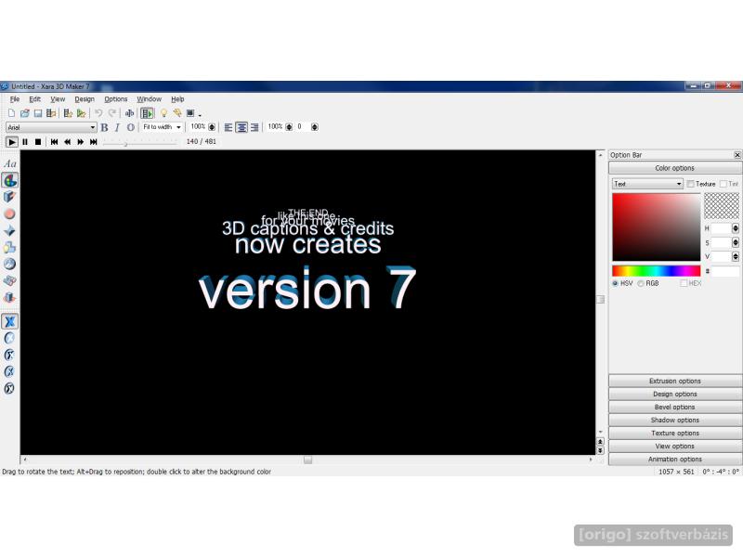Viewport: 743px width, 557px height.
Task: Adjust the S value stepper
Action: [736, 242]
